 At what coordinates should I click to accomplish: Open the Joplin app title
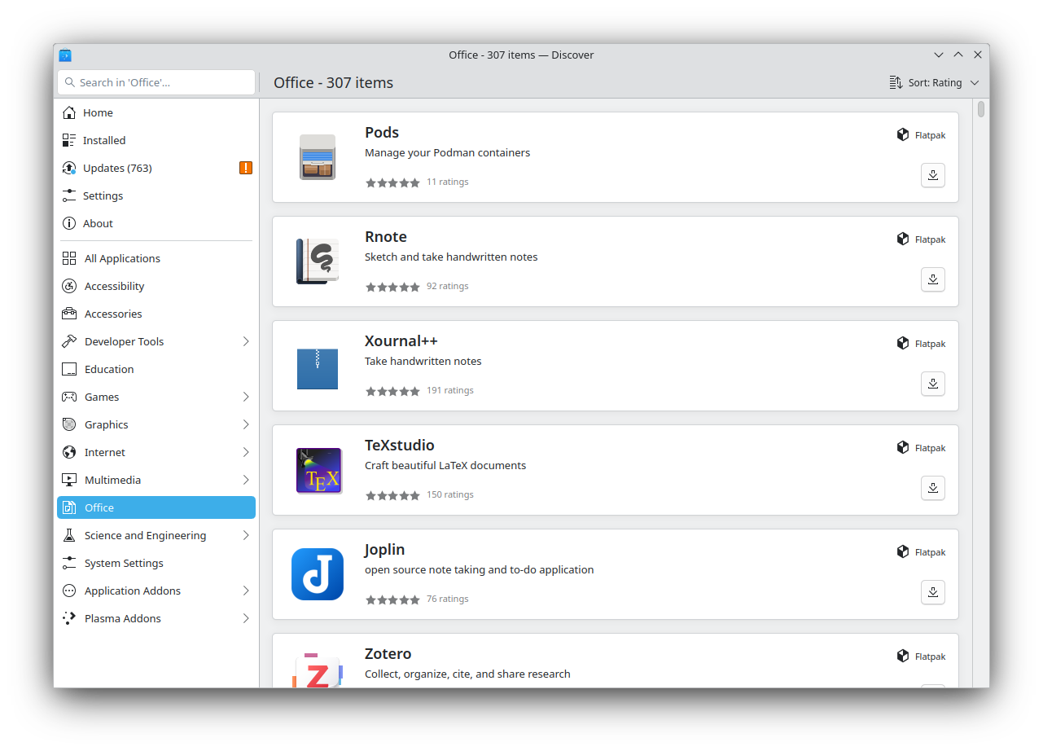coord(385,550)
